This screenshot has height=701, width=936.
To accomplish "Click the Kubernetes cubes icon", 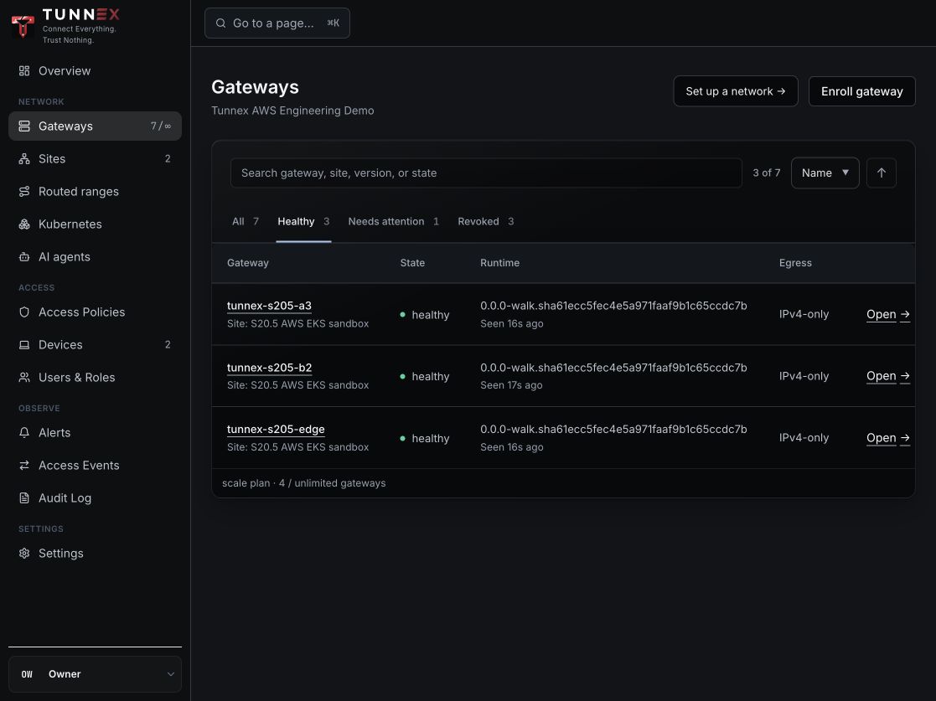I will [23, 224].
